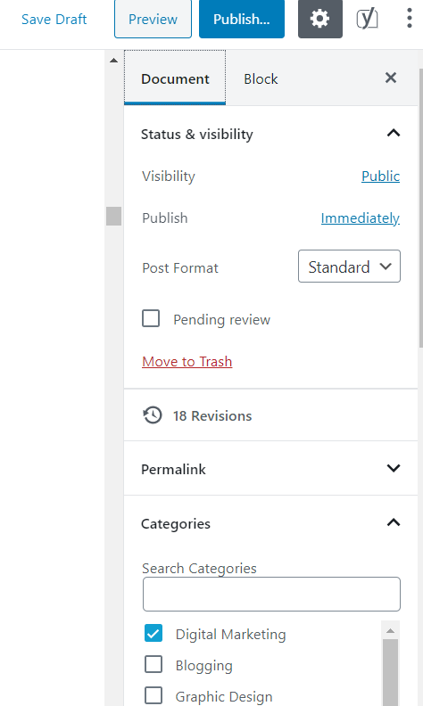The height and width of the screenshot is (706, 423).
Task: Close the settings sidebar with X
Action: 391,78
